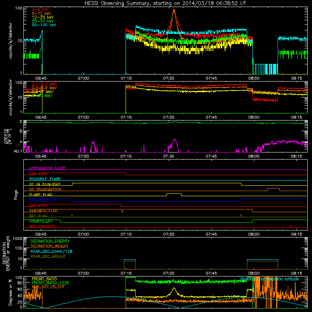Select the 6-12 keV legend label

[42, 13]
